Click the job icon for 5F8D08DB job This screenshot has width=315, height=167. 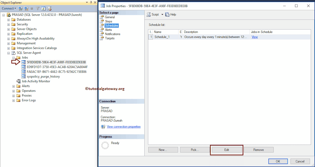(23, 62)
